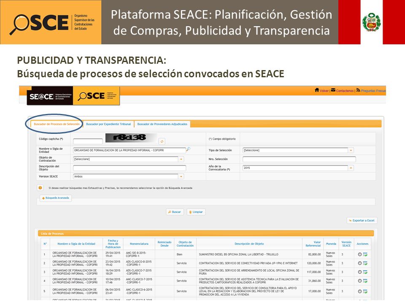Click the Moneda column header
The height and width of the screenshot is (304, 405).
[x=331, y=244]
